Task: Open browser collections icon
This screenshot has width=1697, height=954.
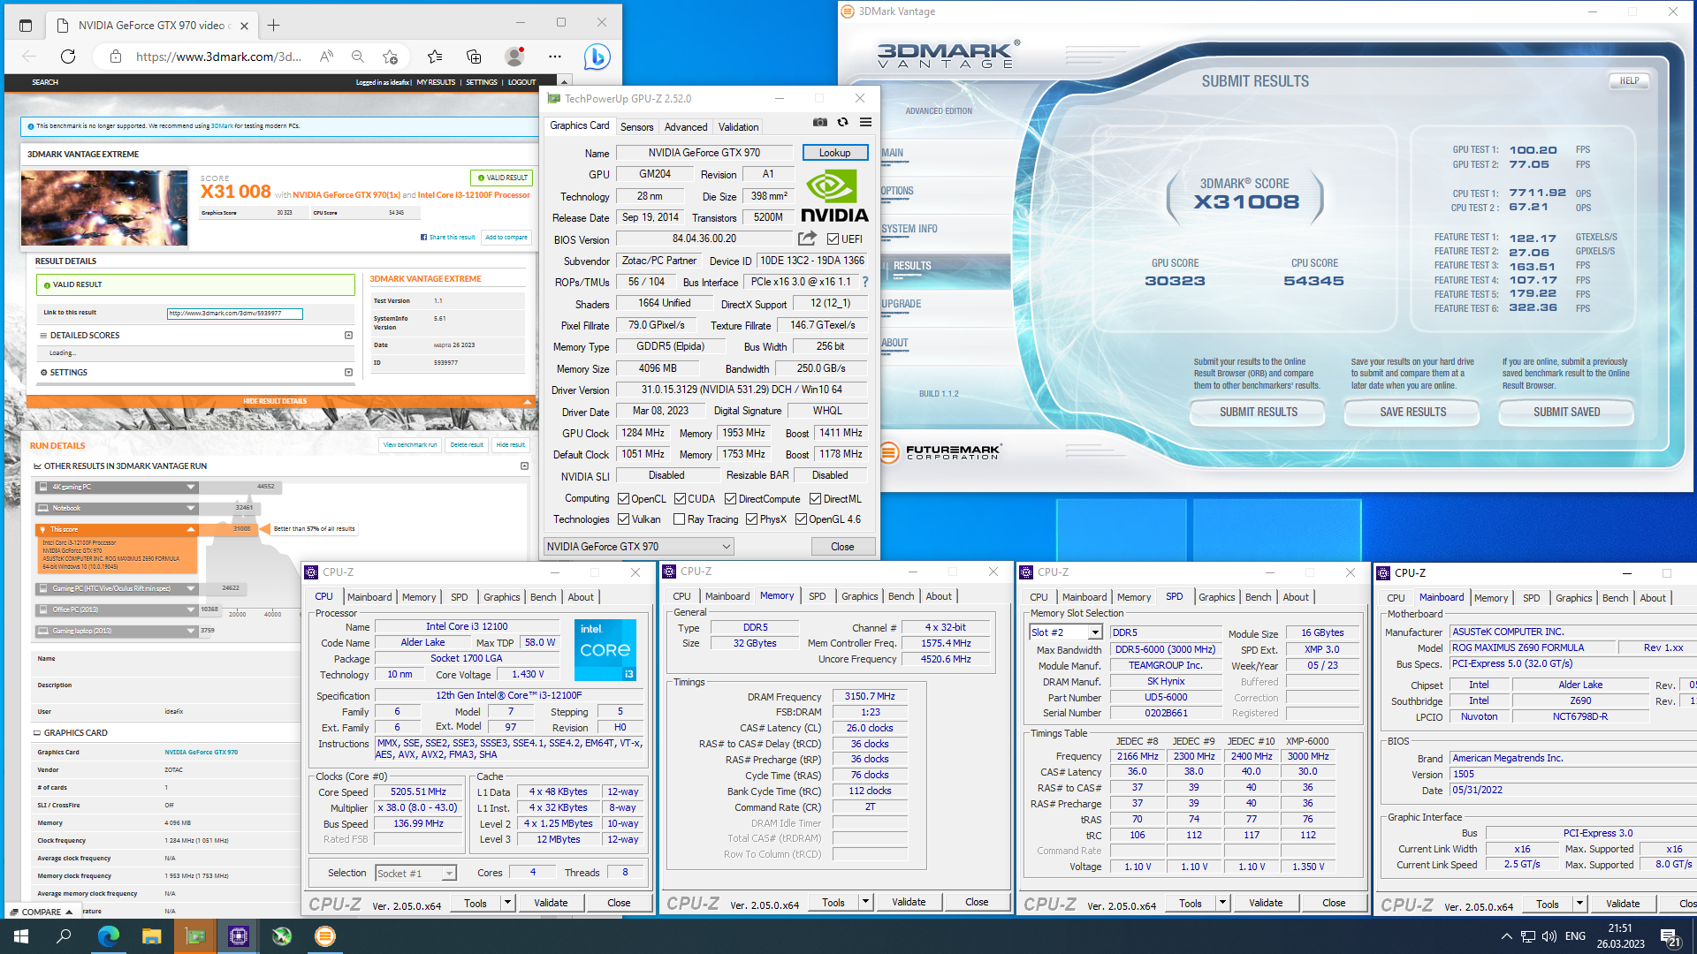Action: [x=475, y=57]
